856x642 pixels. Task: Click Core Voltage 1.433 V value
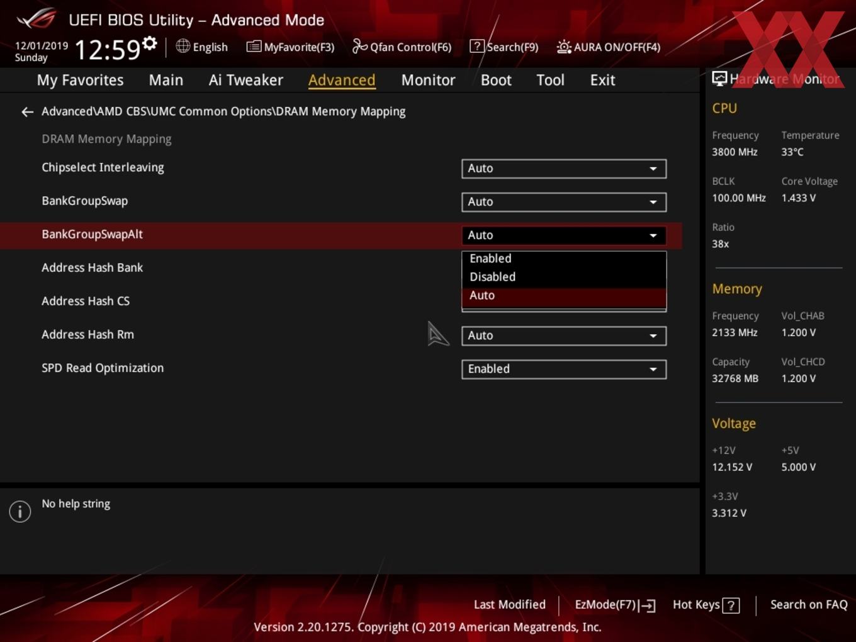pos(798,198)
